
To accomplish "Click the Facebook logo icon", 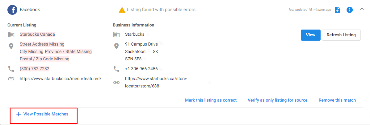I will (12, 10).
